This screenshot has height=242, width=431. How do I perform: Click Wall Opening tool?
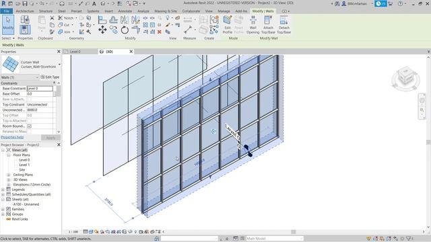click(253, 25)
